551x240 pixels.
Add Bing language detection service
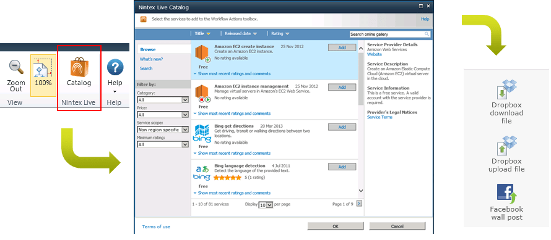pyautogui.click(x=342, y=167)
